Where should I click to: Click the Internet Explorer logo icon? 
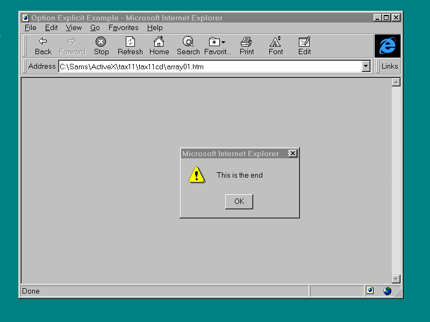click(x=388, y=46)
